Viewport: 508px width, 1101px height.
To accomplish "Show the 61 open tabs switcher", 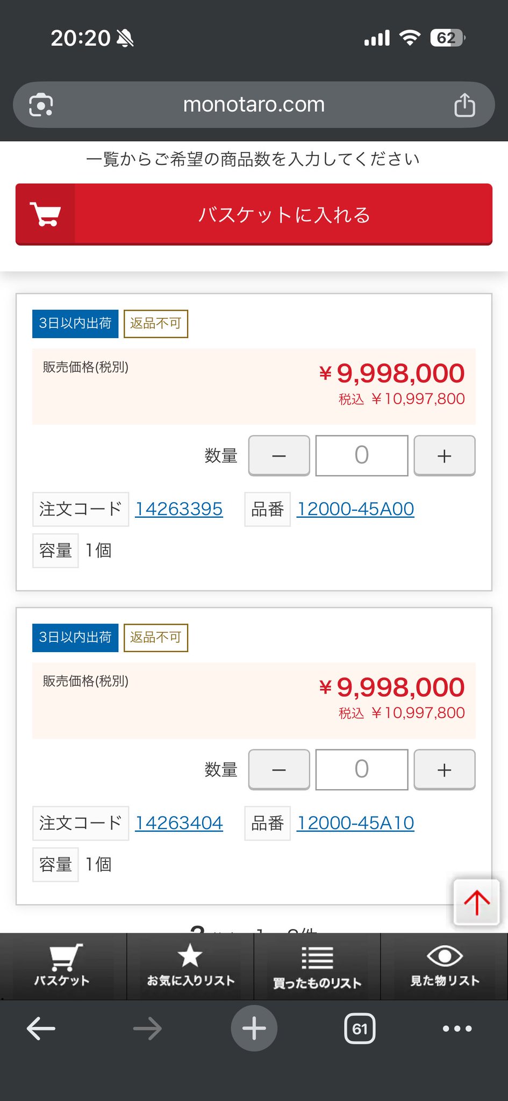I will coord(360,1029).
